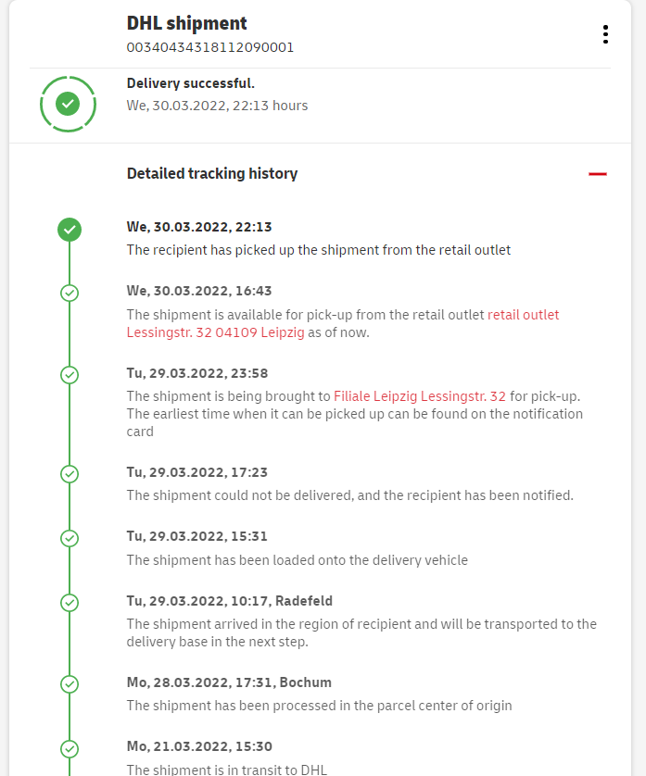Click the checkmark for 29.03.2022, 17:23 event
The height and width of the screenshot is (776, 646).
[x=70, y=474]
